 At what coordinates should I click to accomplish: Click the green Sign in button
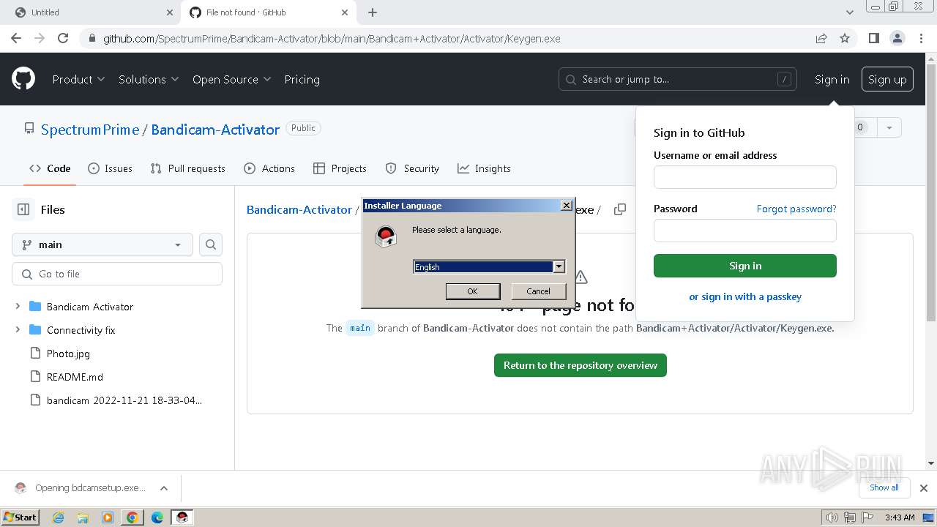pos(745,266)
